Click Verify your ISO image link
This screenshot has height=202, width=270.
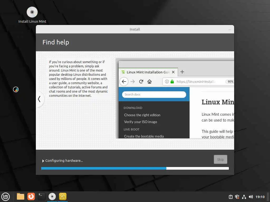[141, 122]
